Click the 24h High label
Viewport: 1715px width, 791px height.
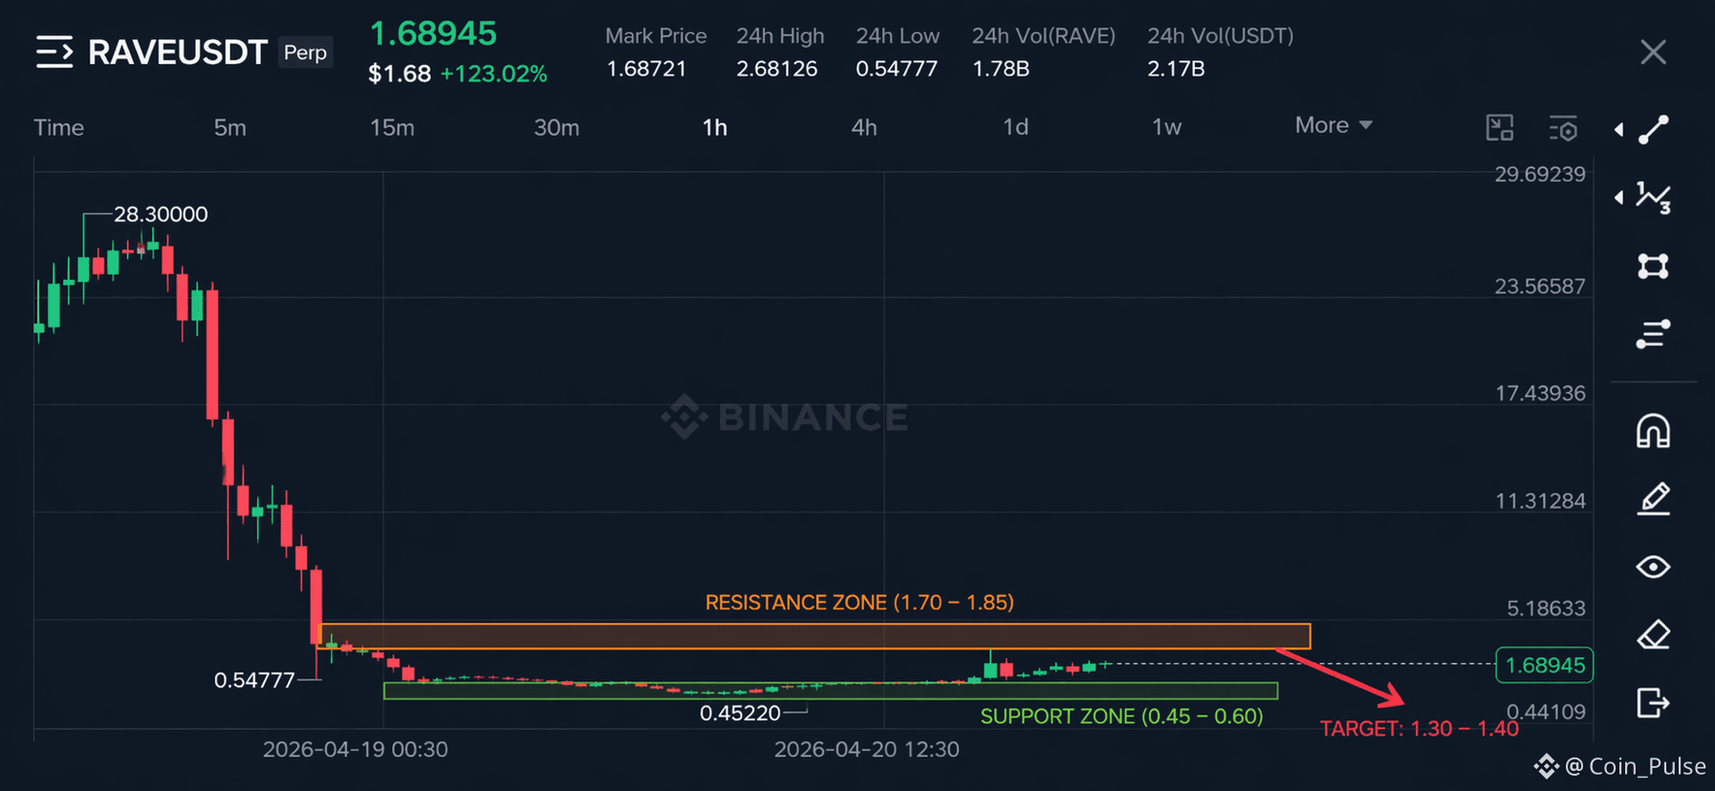(780, 35)
